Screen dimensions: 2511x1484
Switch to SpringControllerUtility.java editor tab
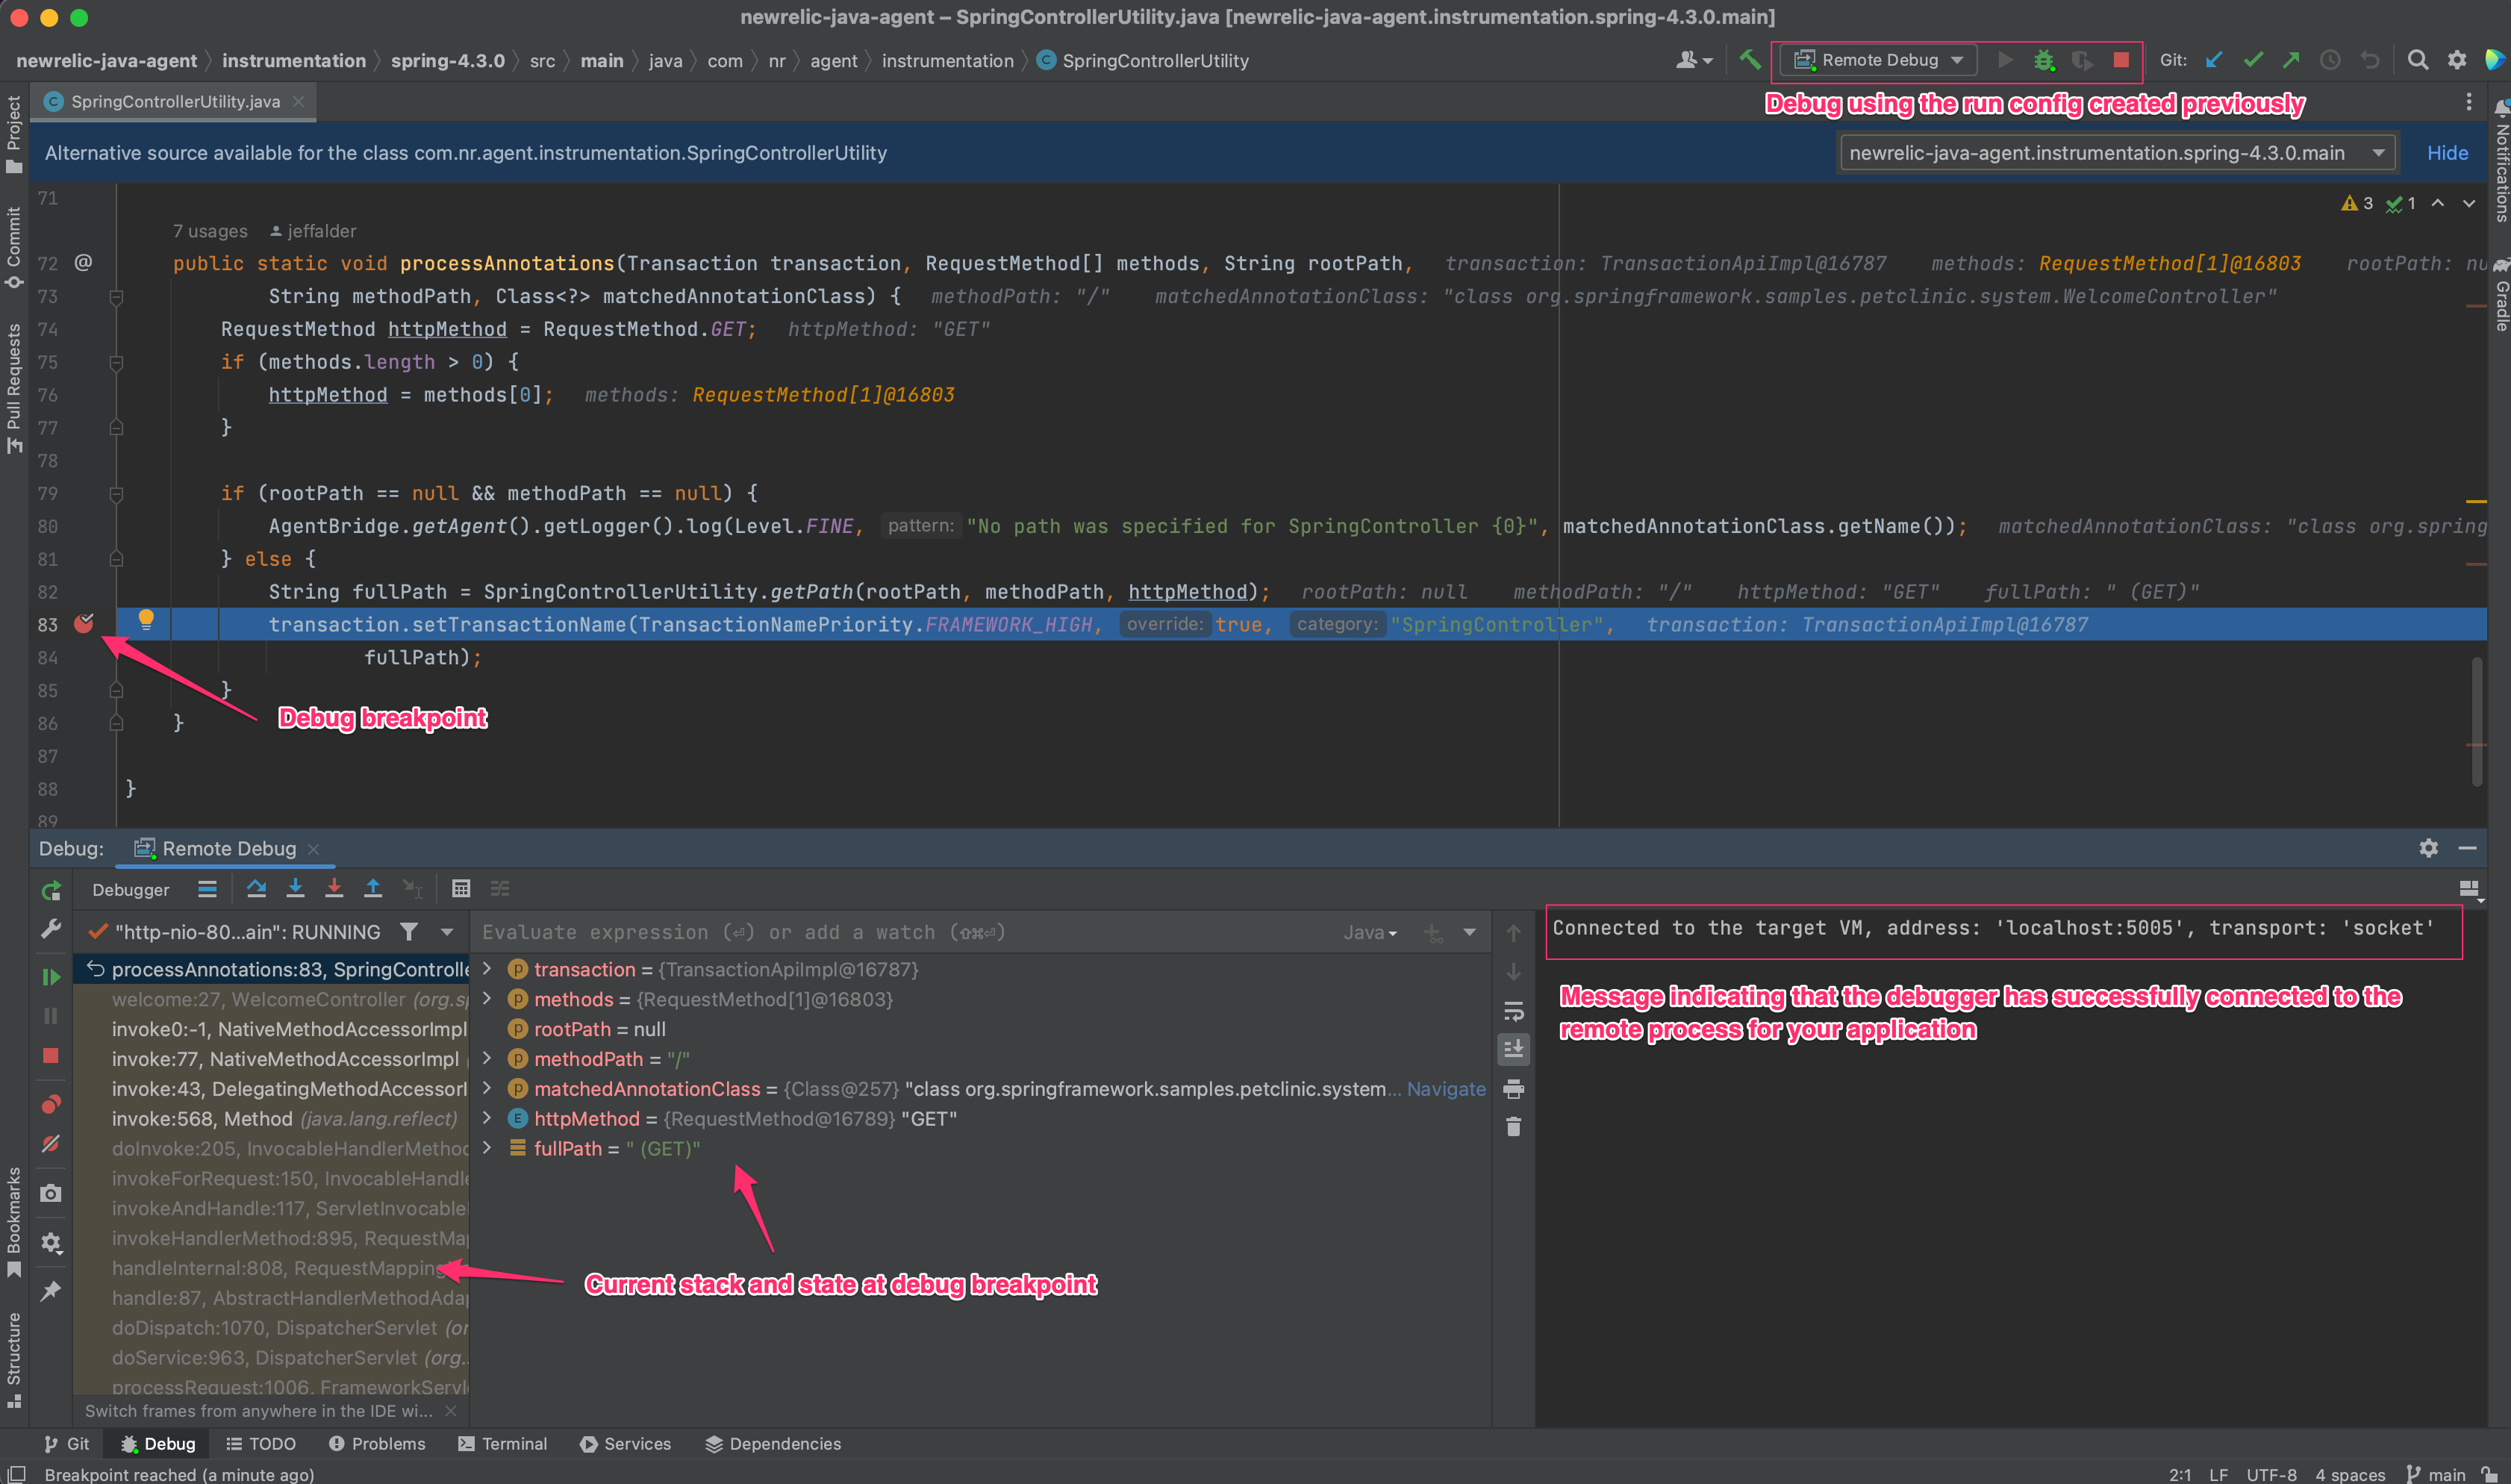(175, 101)
